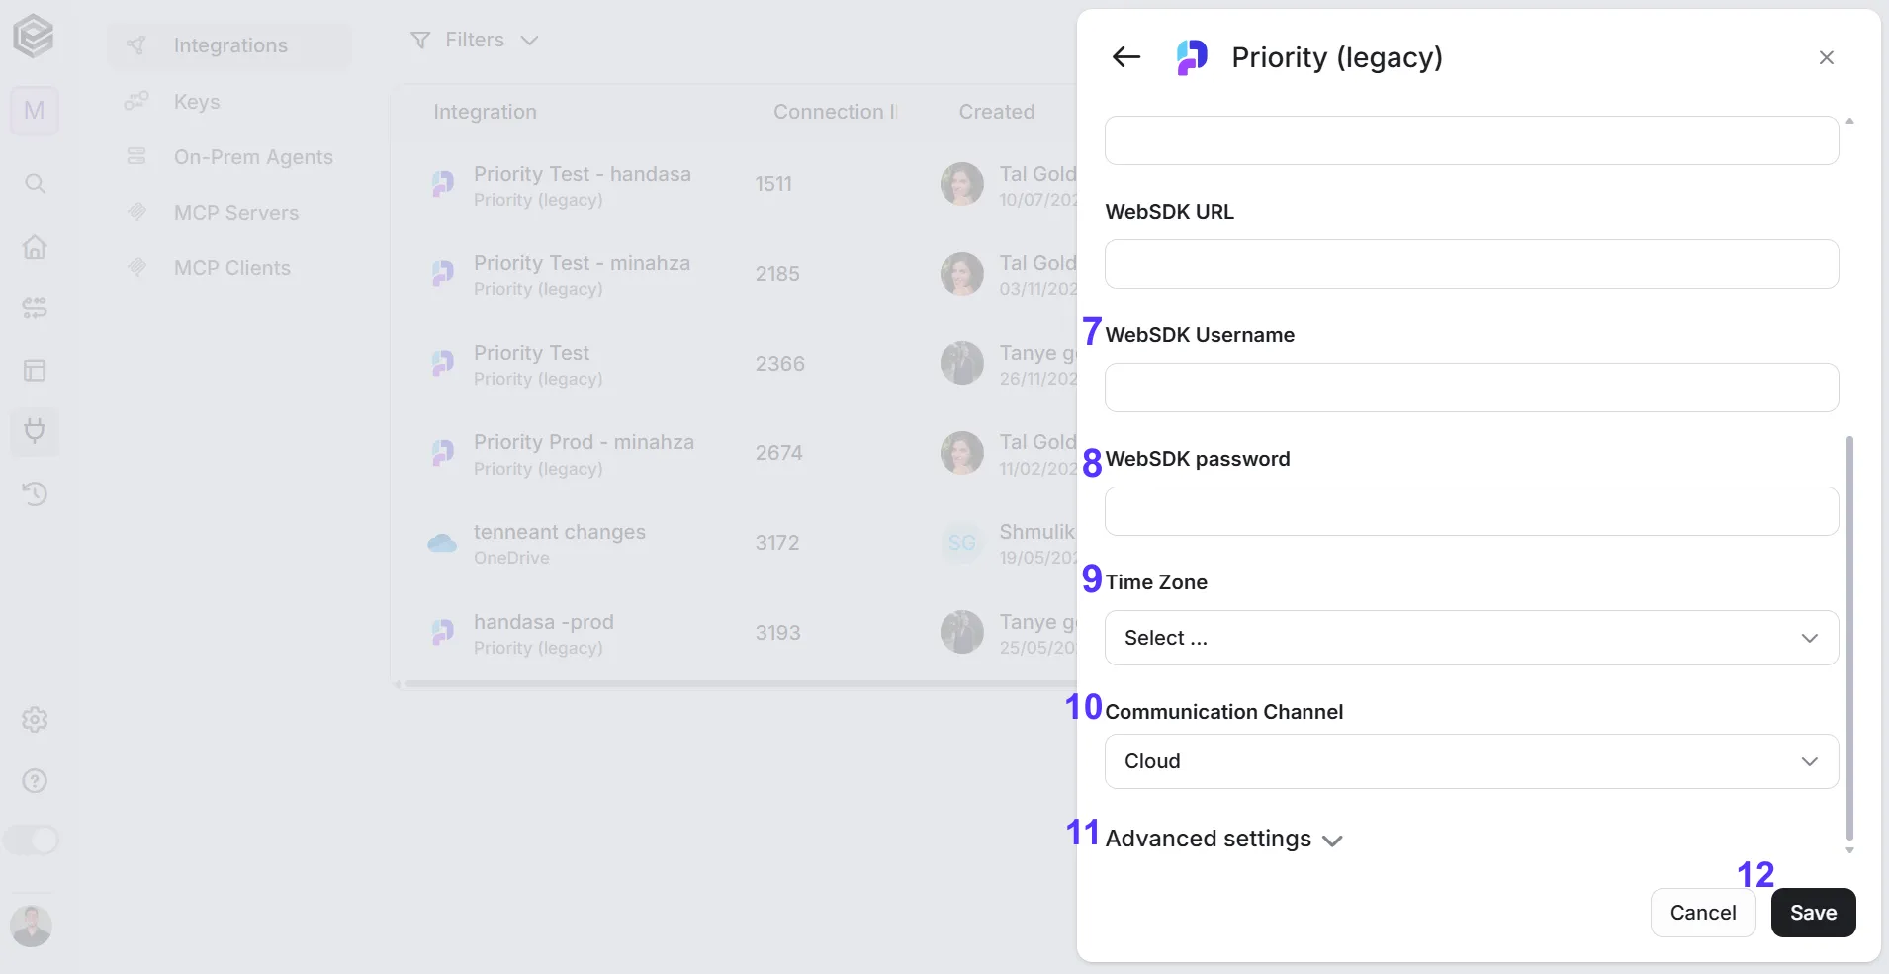The height and width of the screenshot is (974, 1889).
Task: Focus the WebSDK password input field
Action: (x=1472, y=511)
